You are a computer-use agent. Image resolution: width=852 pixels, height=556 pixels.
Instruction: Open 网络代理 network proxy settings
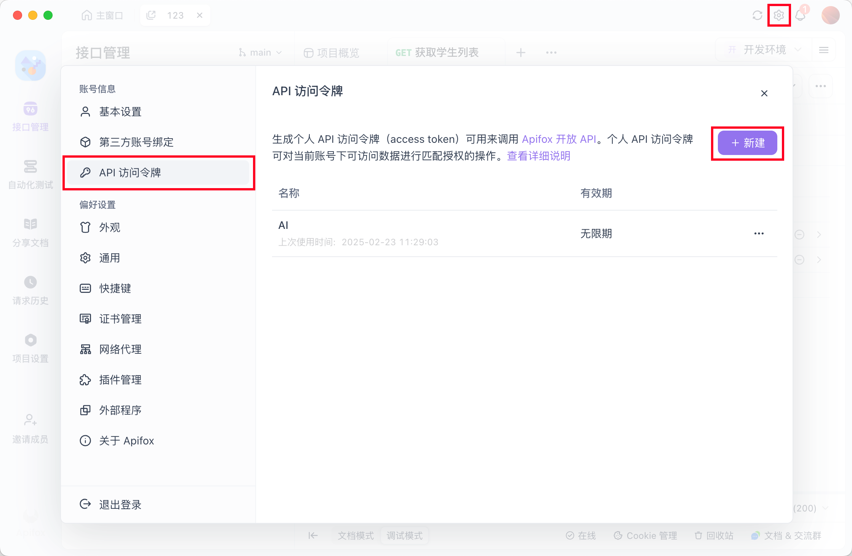click(x=120, y=349)
